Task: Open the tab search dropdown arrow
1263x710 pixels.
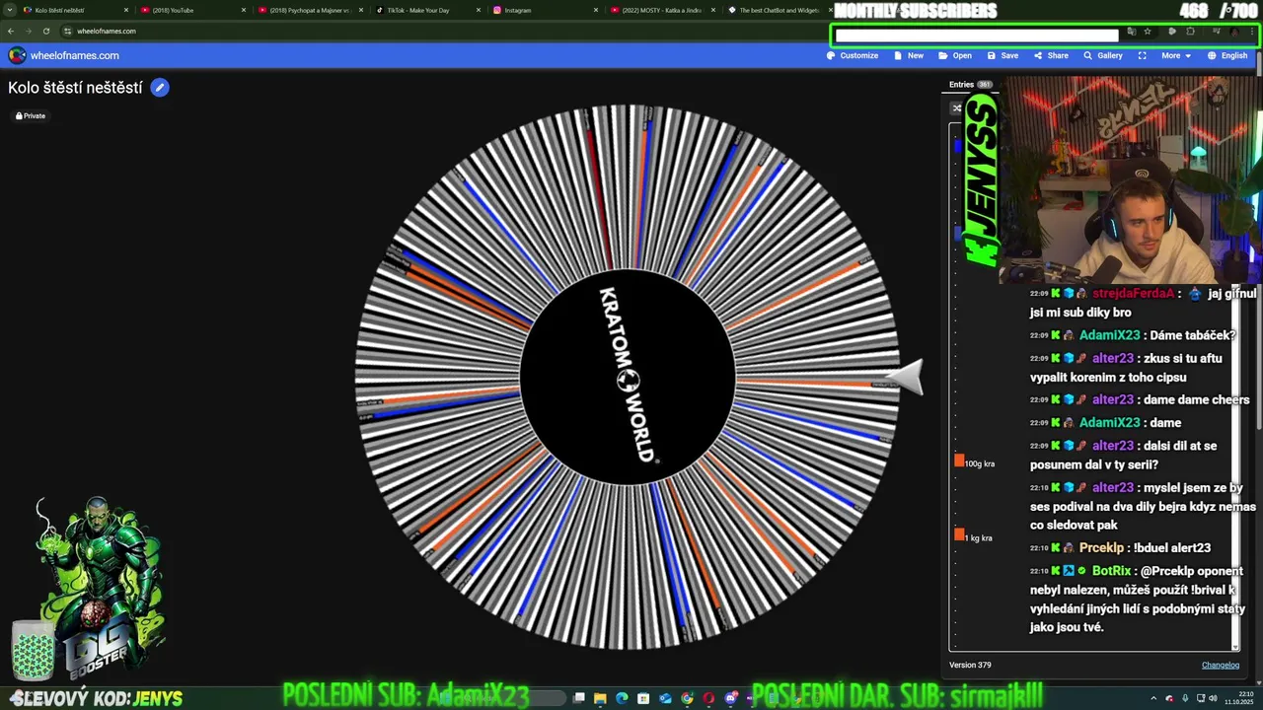Action: (10, 10)
